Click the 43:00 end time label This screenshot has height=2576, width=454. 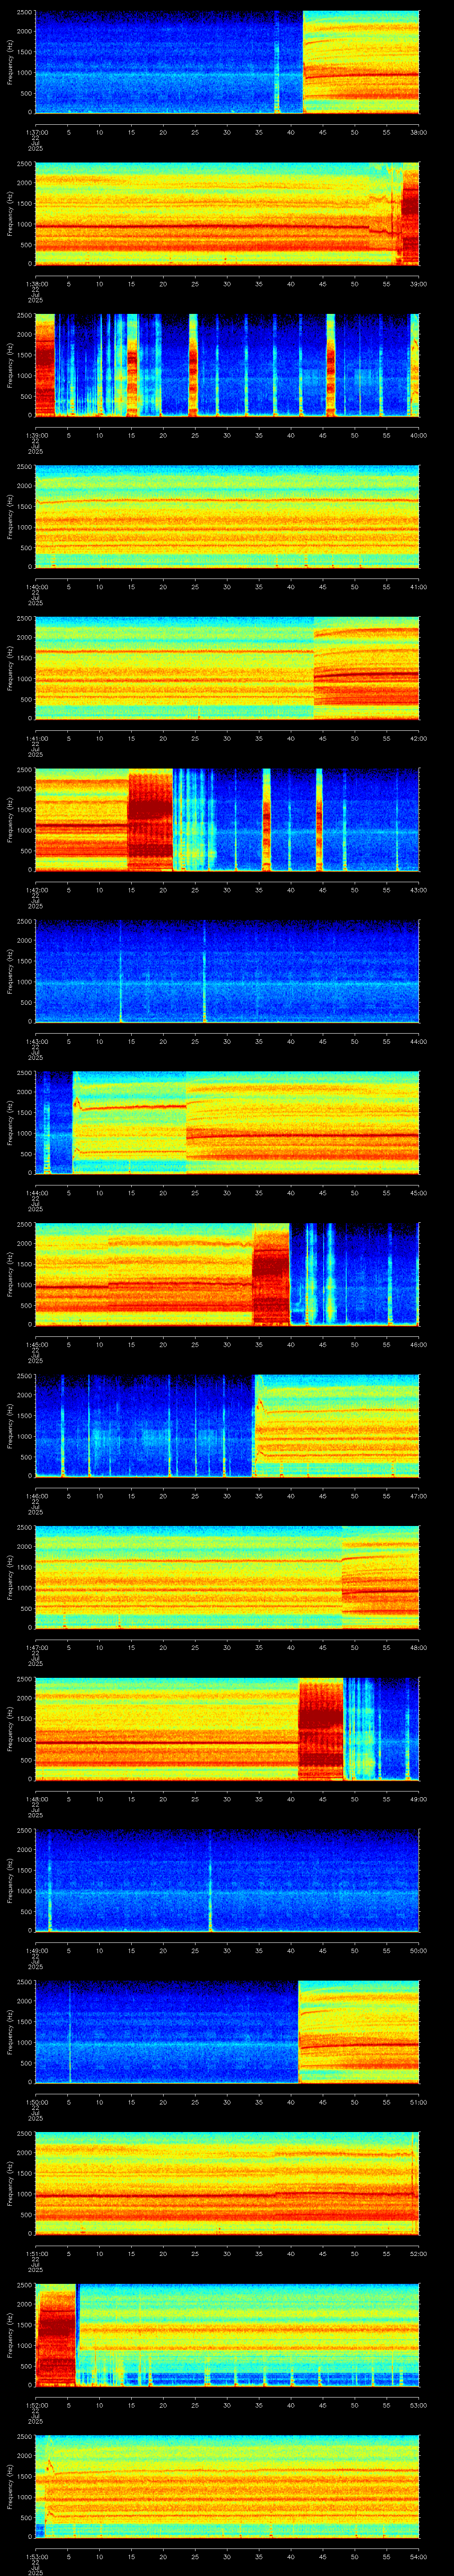coord(419,890)
